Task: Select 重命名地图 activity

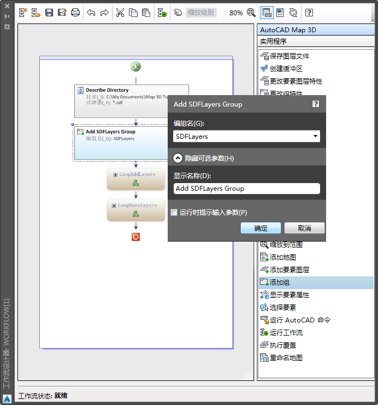Action: point(281,358)
